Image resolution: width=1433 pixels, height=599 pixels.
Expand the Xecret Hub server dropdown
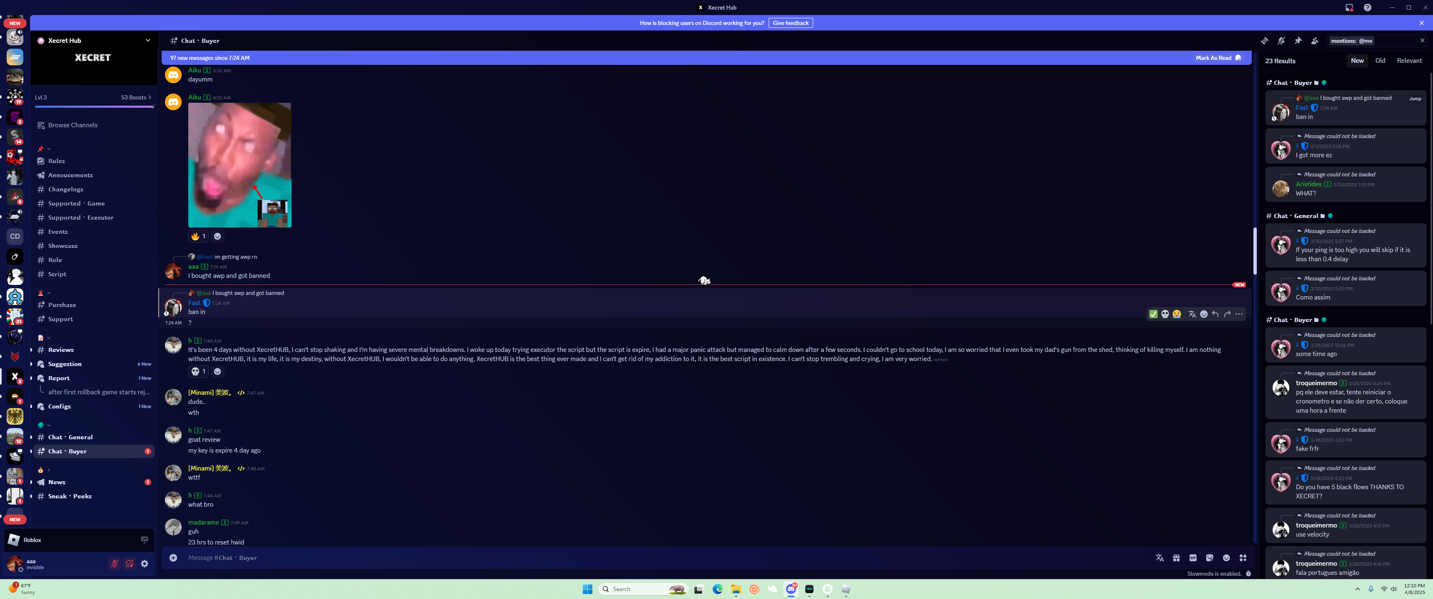pyautogui.click(x=147, y=40)
